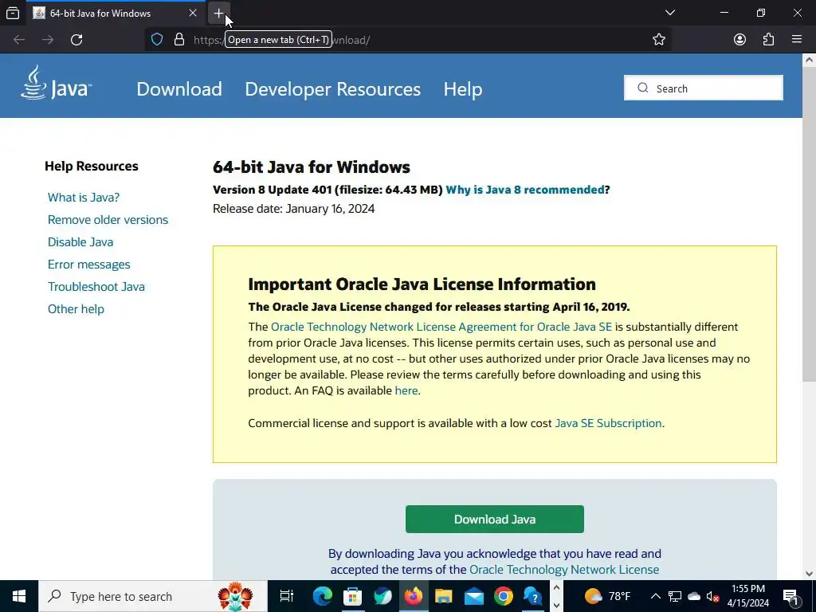
Task: Click the magnifier icon in Java search box
Action: point(643,88)
